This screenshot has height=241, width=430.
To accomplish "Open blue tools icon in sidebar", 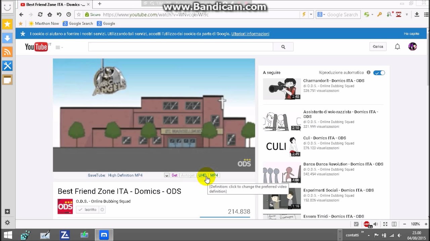I will pos(7,66).
